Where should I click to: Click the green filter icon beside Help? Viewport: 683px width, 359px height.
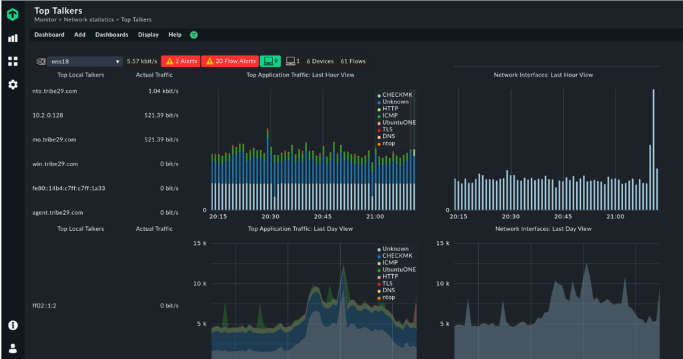[x=193, y=35]
